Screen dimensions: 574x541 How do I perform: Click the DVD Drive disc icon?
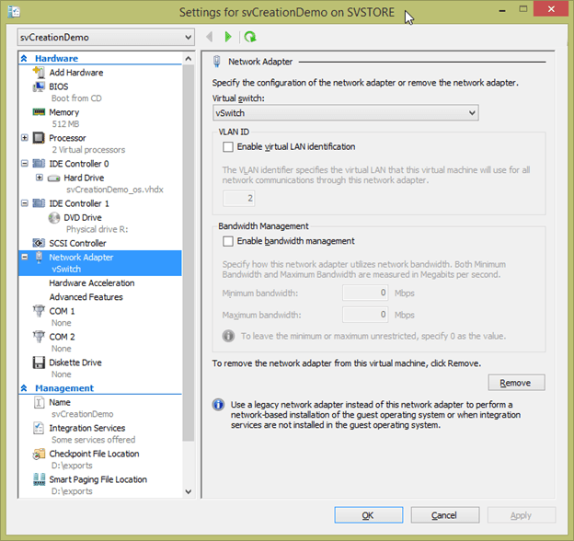pos(53,217)
